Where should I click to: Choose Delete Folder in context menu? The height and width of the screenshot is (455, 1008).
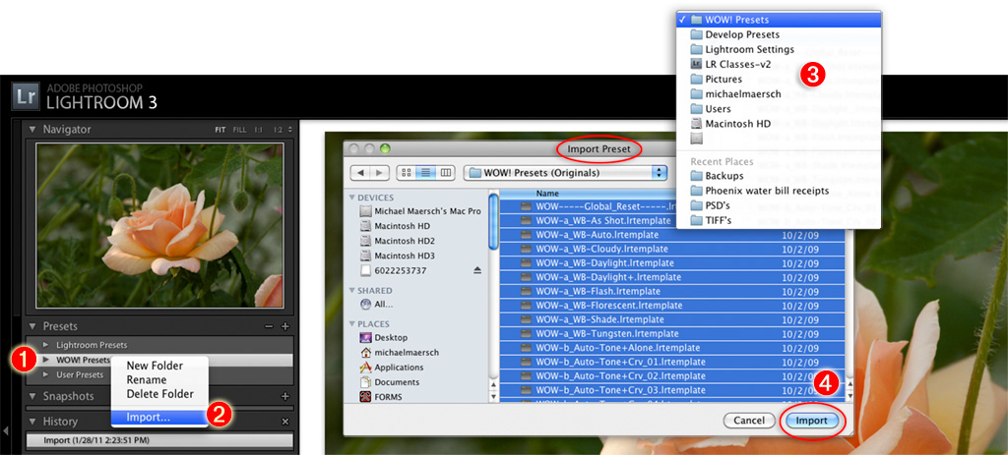click(159, 394)
